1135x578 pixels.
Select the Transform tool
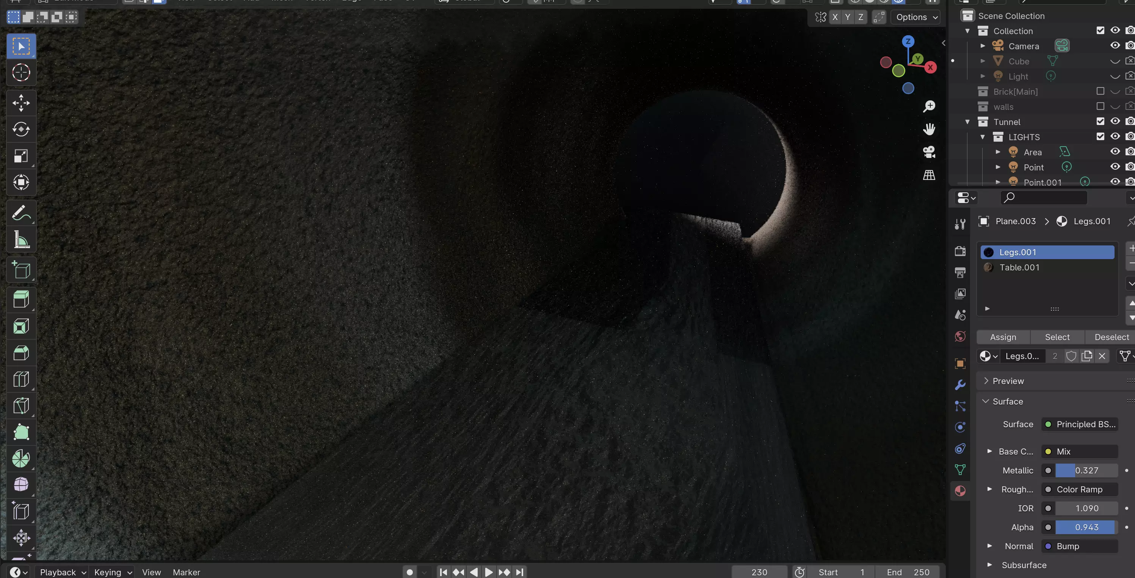[x=21, y=182]
